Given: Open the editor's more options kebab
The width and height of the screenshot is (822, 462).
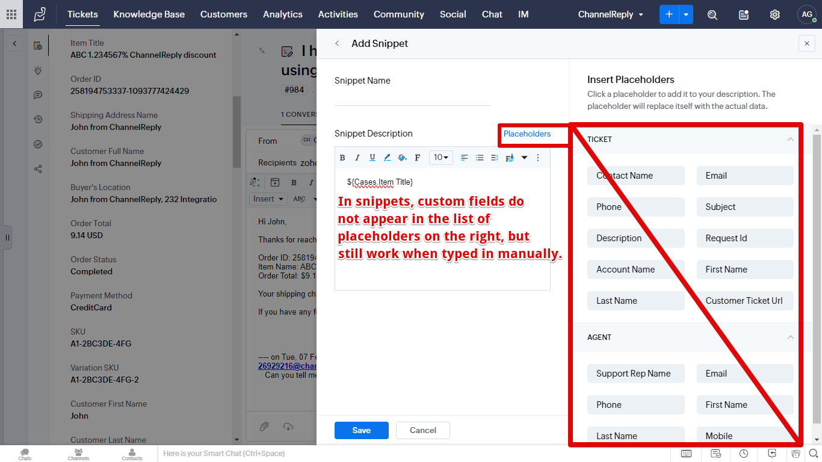Looking at the screenshot, I should point(538,158).
